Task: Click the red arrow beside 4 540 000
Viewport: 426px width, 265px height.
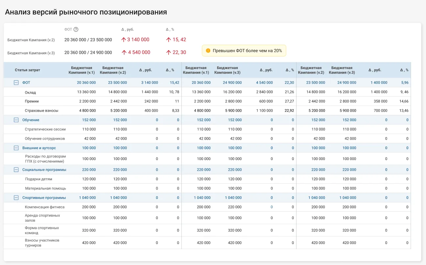Action: (x=124, y=52)
